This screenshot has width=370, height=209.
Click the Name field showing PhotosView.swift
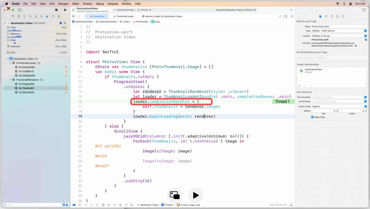click(339, 27)
